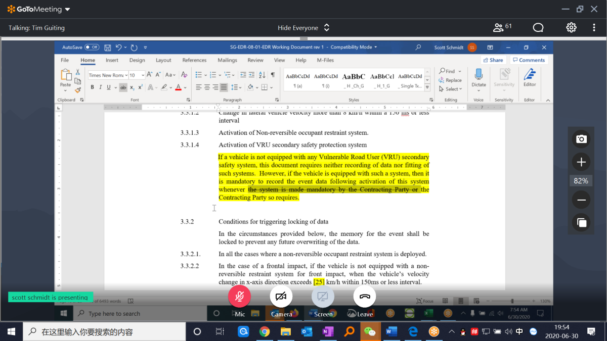Click the Word zoom slider in status bar
The height and width of the screenshot is (341, 607).
[x=512, y=301]
